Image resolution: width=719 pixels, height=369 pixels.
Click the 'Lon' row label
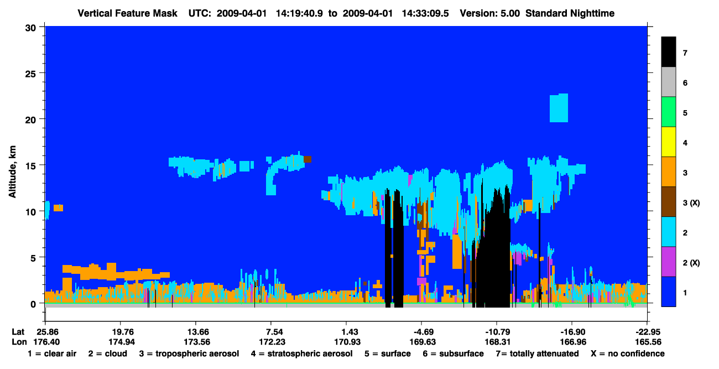[18, 342]
